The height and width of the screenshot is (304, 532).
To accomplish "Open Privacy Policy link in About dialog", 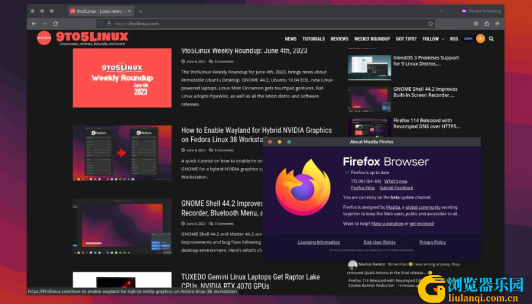I will (432, 242).
